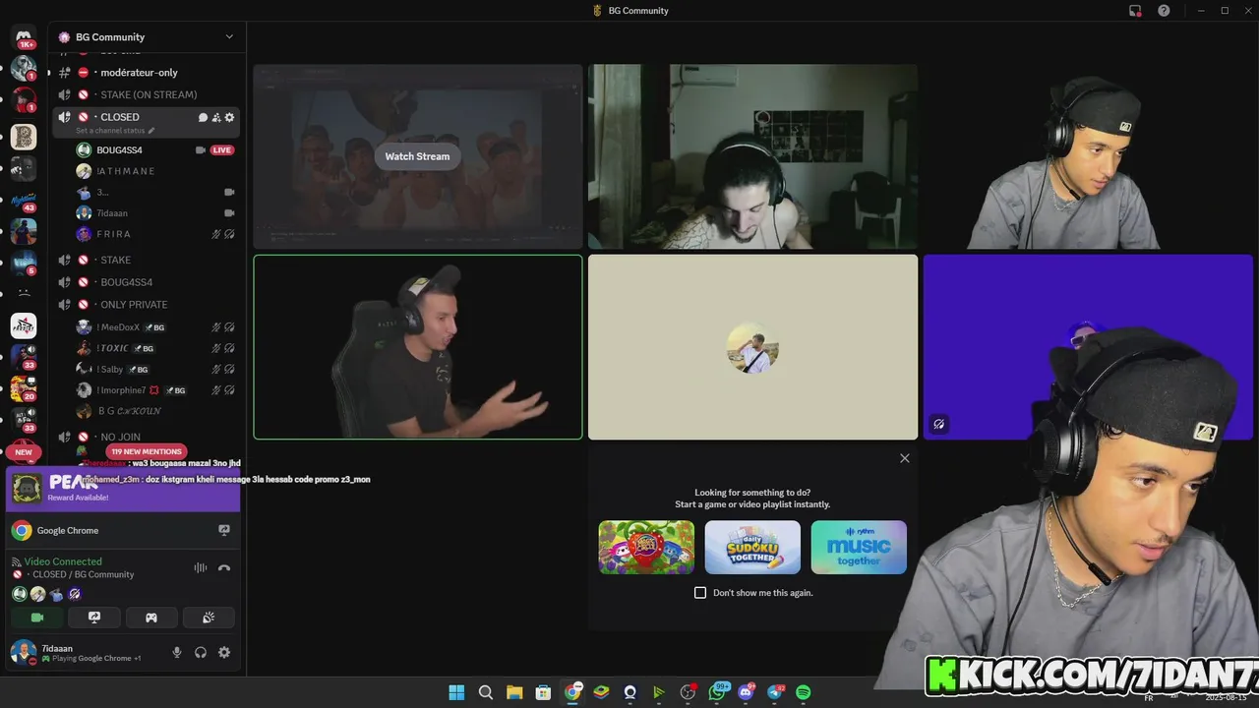Viewport: 1259px width, 708px height.
Task: Start an activity with the game controller icon
Action: 151,618
